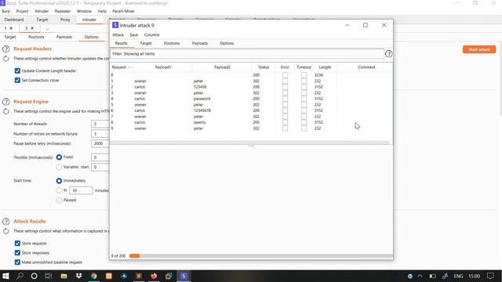Click the clock in the system tray
This screenshot has width=502, height=282.
pyautogui.click(x=474, y=276)
